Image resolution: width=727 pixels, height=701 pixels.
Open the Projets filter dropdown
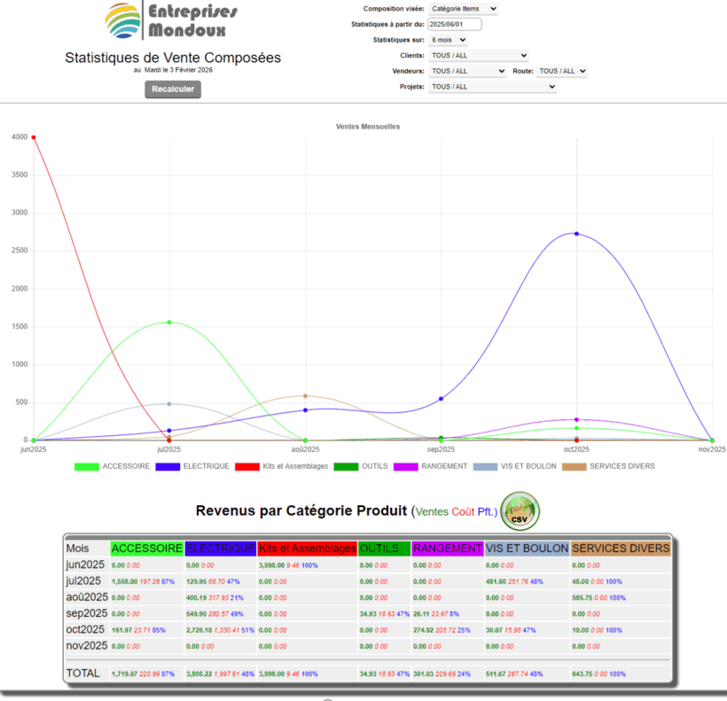click(492, 87)
